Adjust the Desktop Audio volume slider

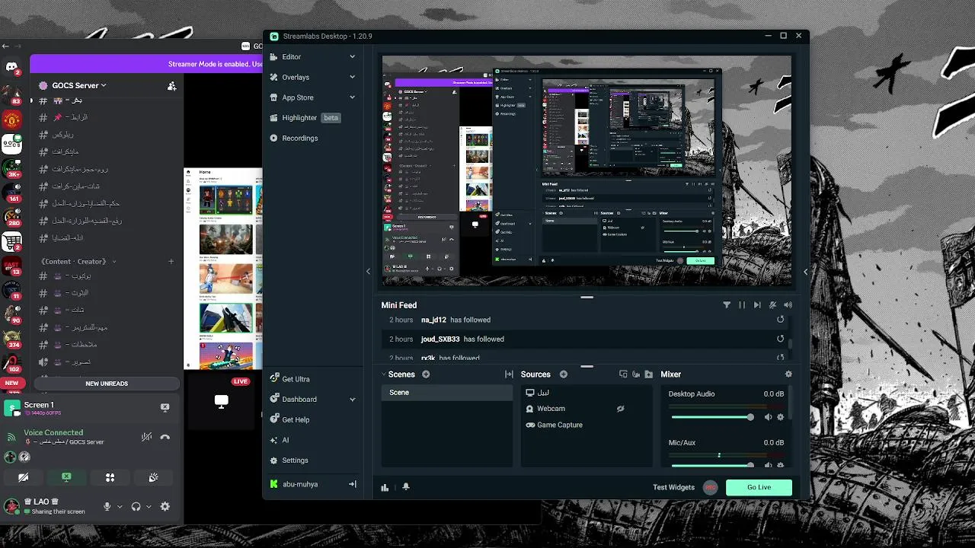pyautogui.click(x=712, y=417)
